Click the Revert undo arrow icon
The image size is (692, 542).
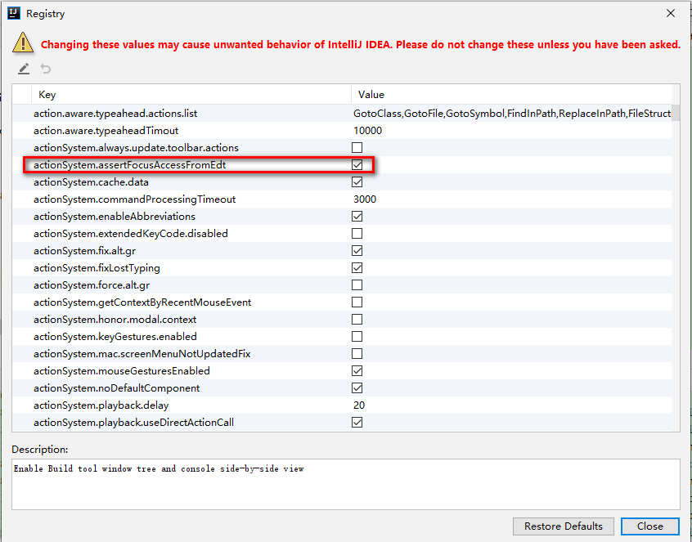[x=46, y=69]
